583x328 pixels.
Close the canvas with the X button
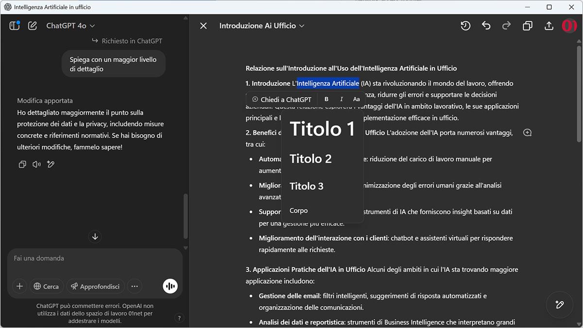(204, 26)
